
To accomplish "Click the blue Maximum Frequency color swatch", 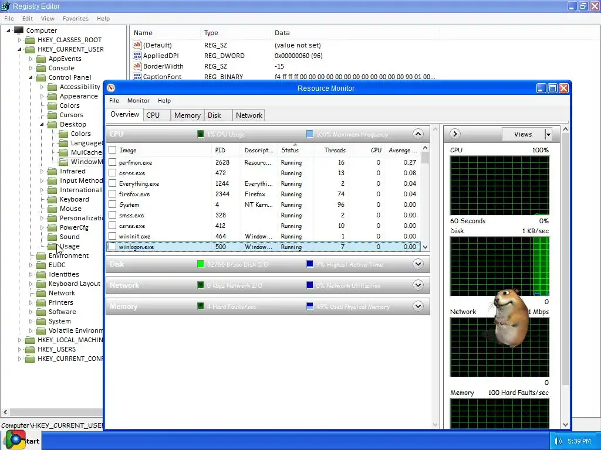I will coord(310,134).
